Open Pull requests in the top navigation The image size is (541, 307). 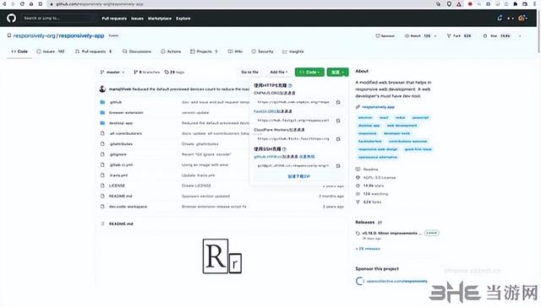point(114,19)
